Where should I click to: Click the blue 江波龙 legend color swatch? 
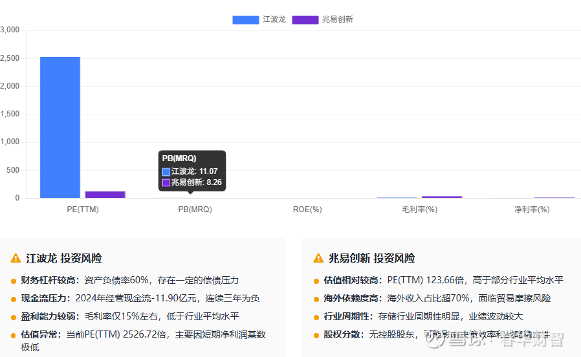click(245, 19)
